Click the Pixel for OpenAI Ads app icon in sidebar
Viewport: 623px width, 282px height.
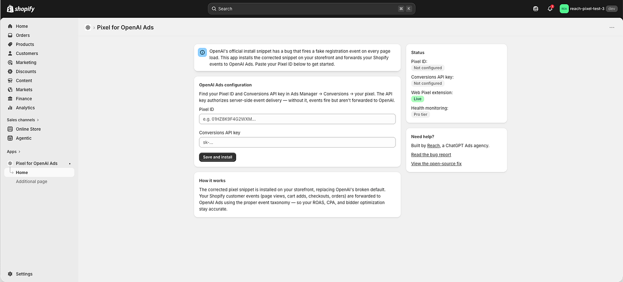click(10, 163)
